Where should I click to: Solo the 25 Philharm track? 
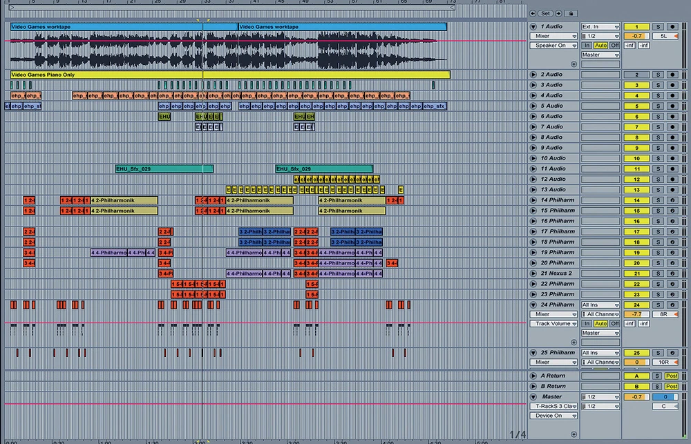click(658, 353)
